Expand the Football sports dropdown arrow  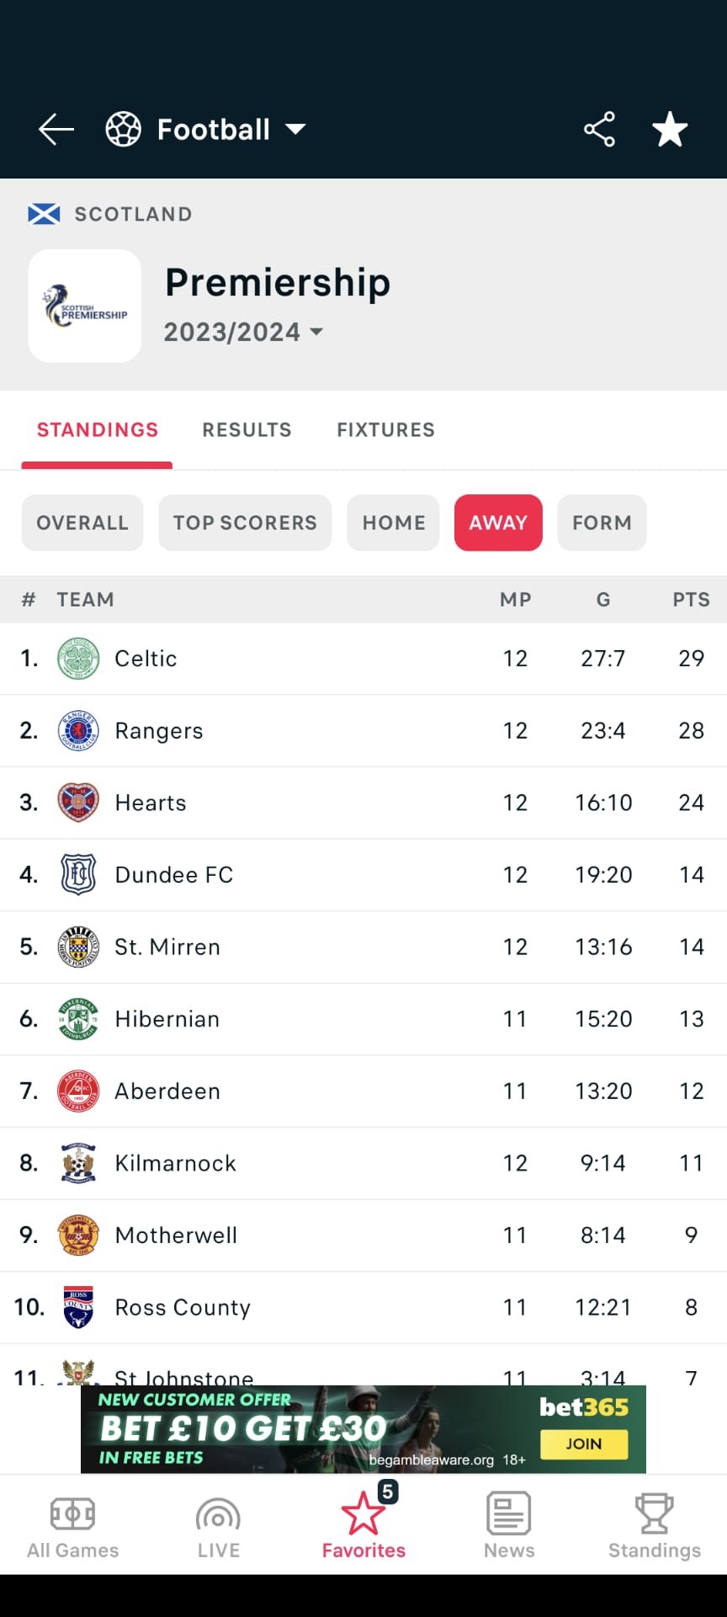point(296,129)
